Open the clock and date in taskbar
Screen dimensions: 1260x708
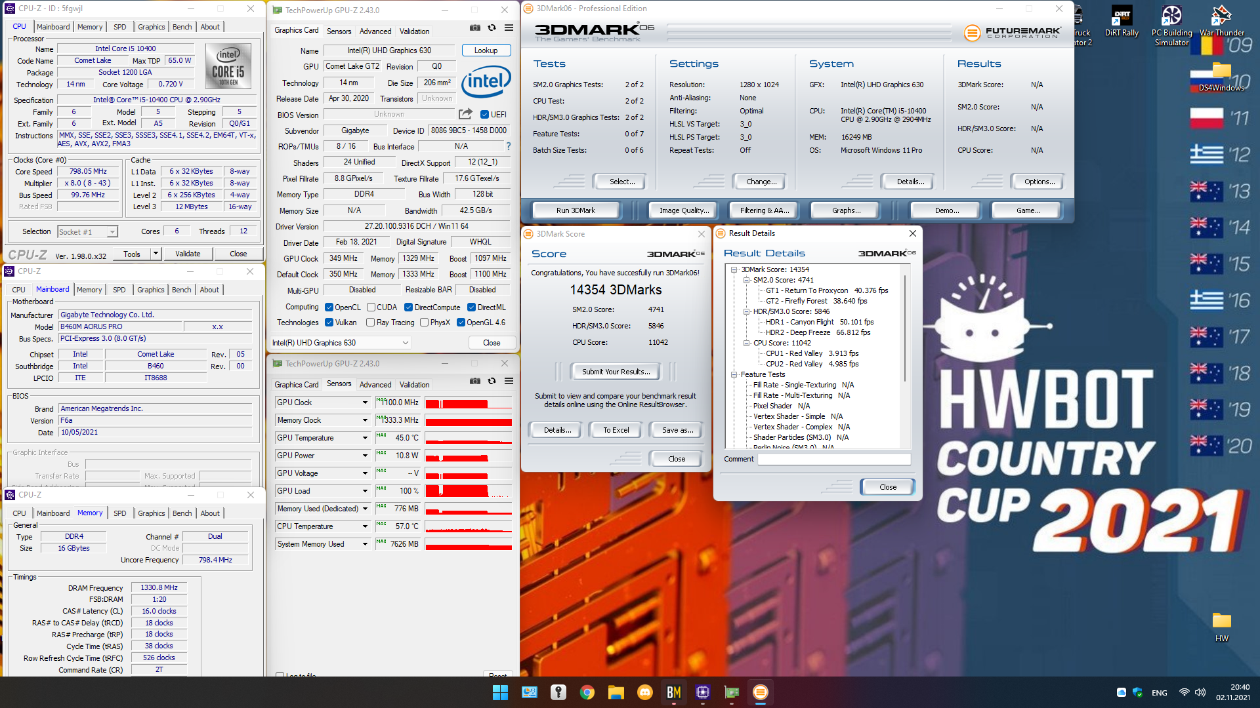pyautogui.click(x=1232, y=692)
